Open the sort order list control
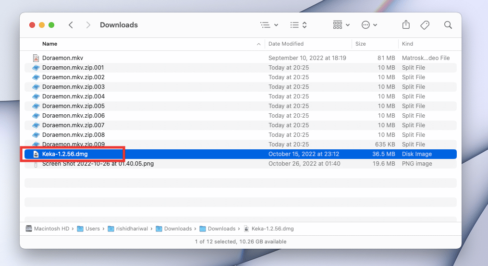This screenshot has width=488, height=266. 298,25
